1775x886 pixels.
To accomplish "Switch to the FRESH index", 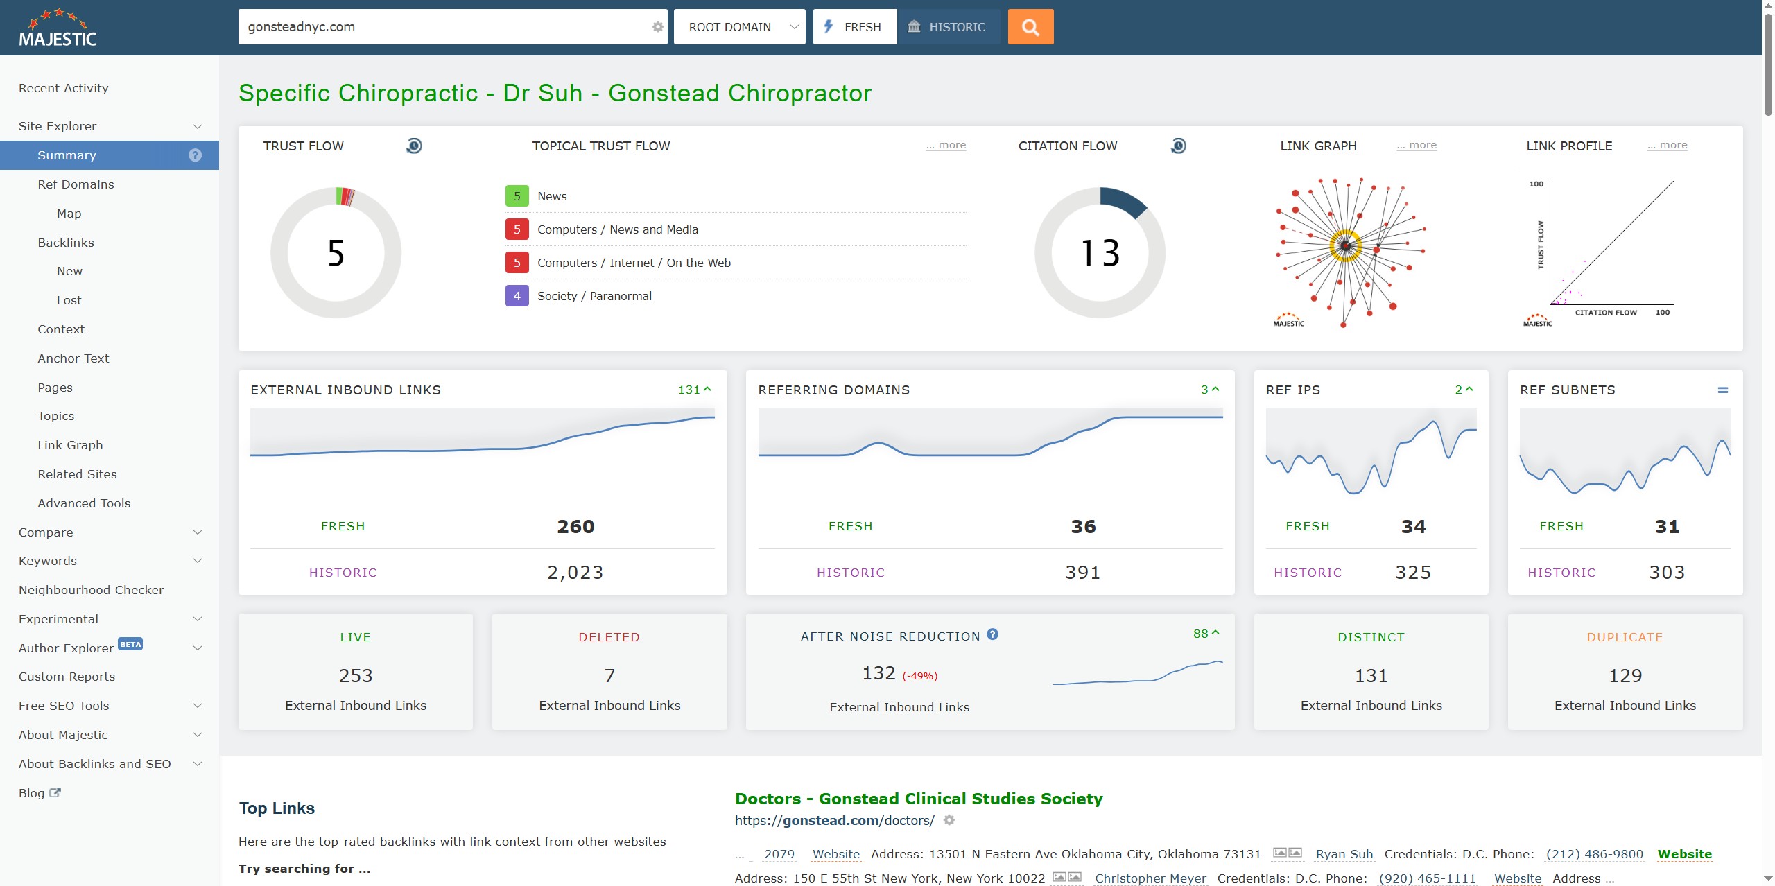I will point(855,27).
